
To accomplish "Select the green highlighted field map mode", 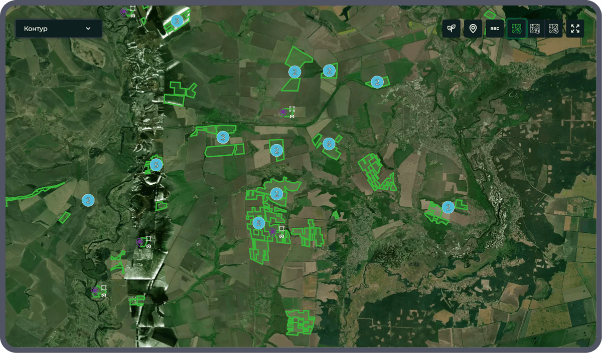I will (516, 29).
